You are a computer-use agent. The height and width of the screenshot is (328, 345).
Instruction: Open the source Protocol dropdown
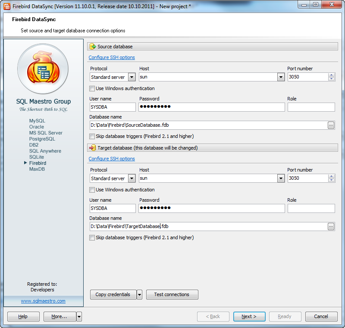132,77
